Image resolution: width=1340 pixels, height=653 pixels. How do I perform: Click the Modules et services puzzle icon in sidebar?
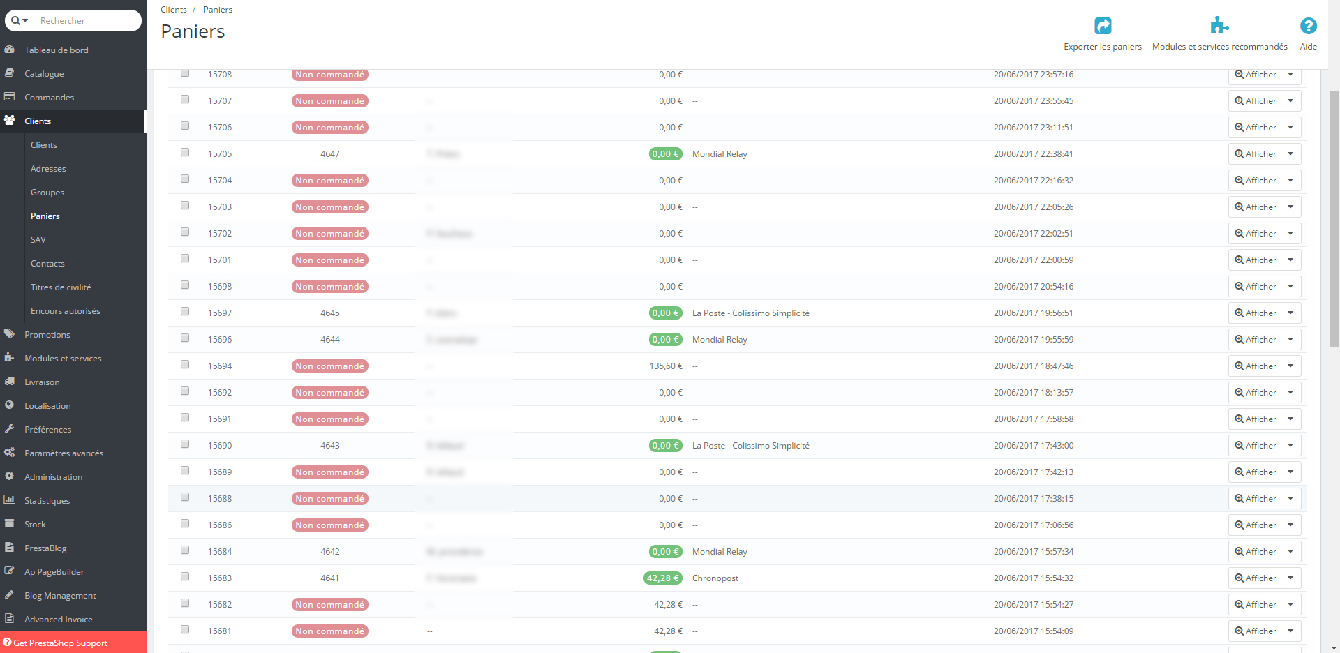point(10,358)
